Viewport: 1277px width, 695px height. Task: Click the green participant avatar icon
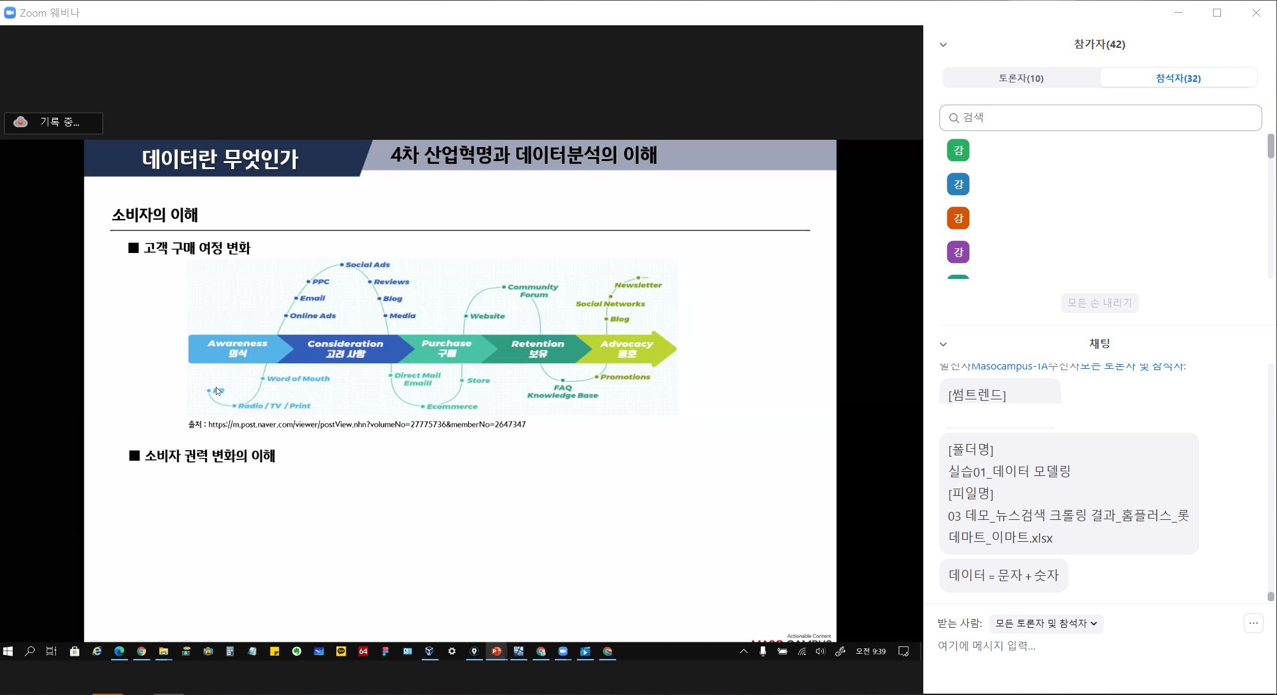coord(958,150)
